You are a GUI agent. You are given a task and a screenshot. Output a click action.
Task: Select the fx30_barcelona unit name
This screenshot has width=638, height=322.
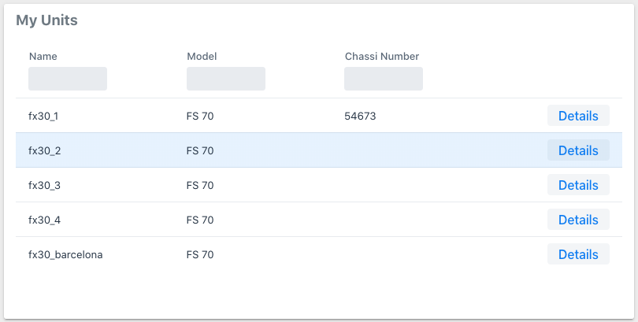(65, 254)
